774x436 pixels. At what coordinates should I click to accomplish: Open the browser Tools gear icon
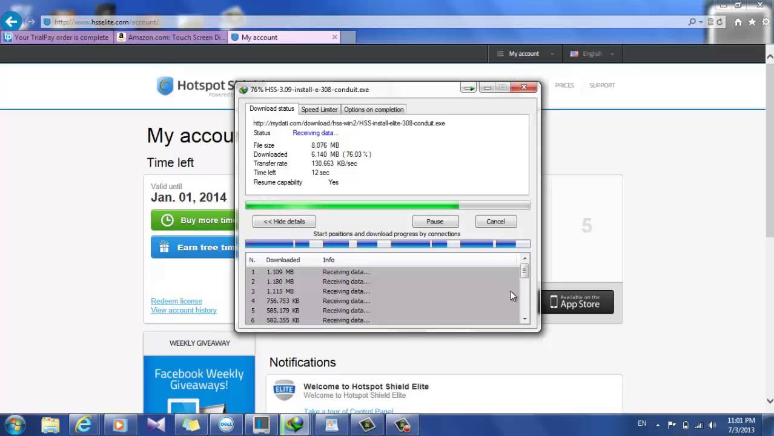click(x=766, y=22)
